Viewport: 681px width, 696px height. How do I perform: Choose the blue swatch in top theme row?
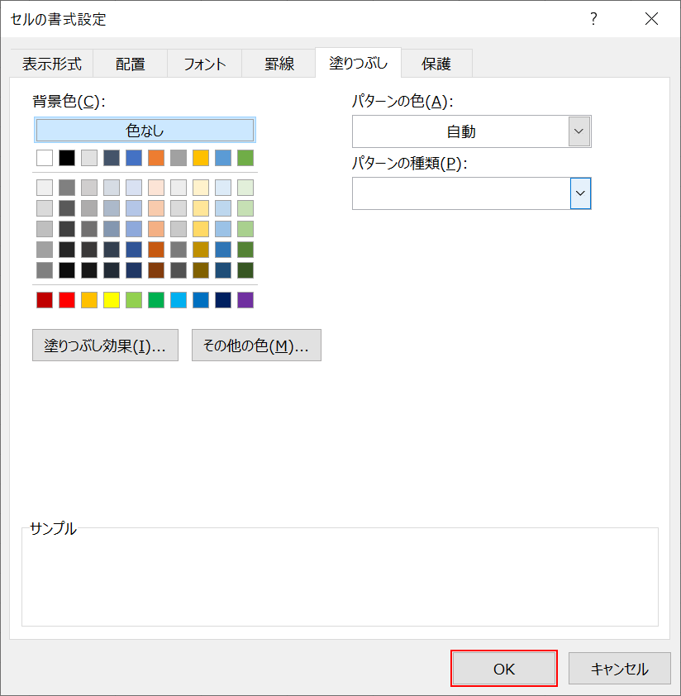[134, 158]
